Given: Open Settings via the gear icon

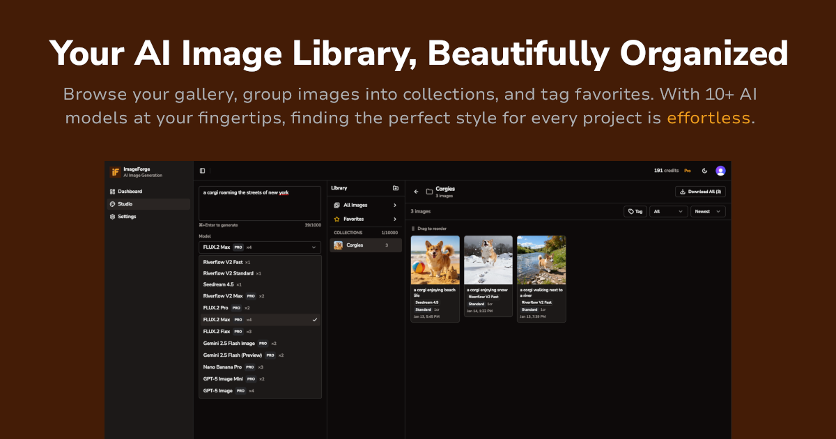Looking at the screenshot, I should (112, 217).
